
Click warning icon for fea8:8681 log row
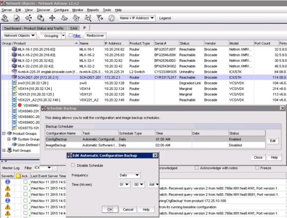[x=8, y=194]
